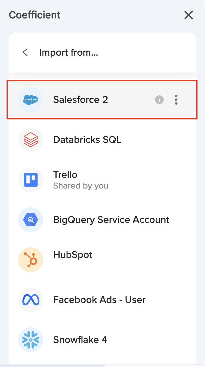Click the BigQuery hexagon icon

[31, 220]
